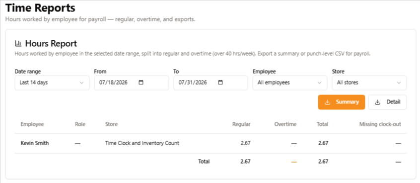Click the Regular column header
420x183 pixels.
pyautogui.click(x=241, y=124)
